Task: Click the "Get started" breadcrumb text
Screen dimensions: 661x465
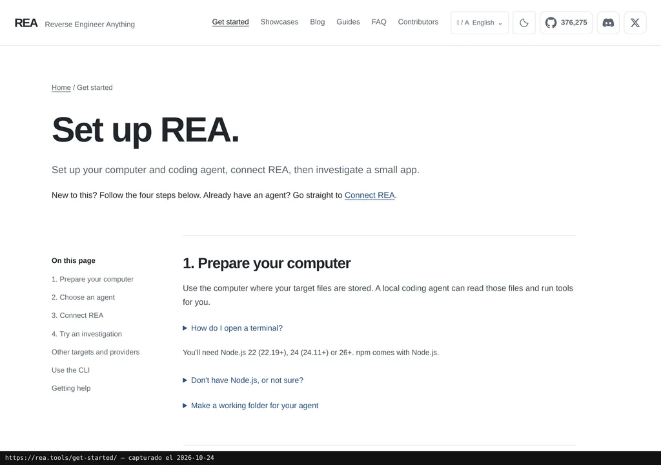Action: [95, 87]
